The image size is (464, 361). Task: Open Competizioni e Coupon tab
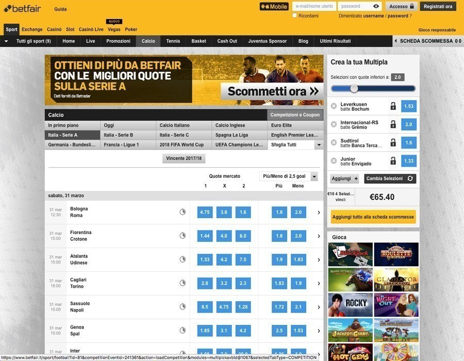[295, 115]
